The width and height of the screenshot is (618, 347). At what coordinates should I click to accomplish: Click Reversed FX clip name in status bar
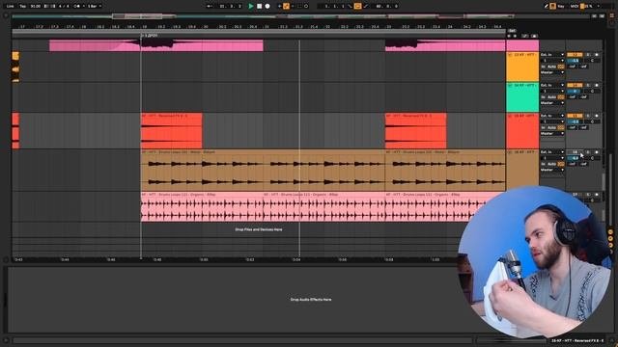coord(577,340)
